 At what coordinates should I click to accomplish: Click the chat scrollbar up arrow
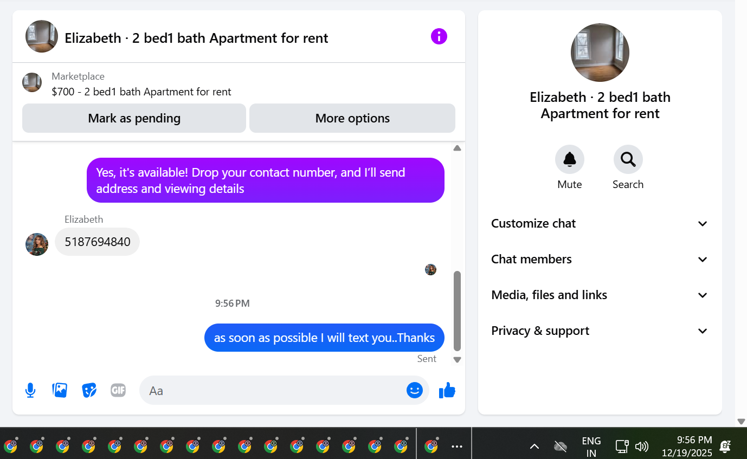tap(457, 148)
